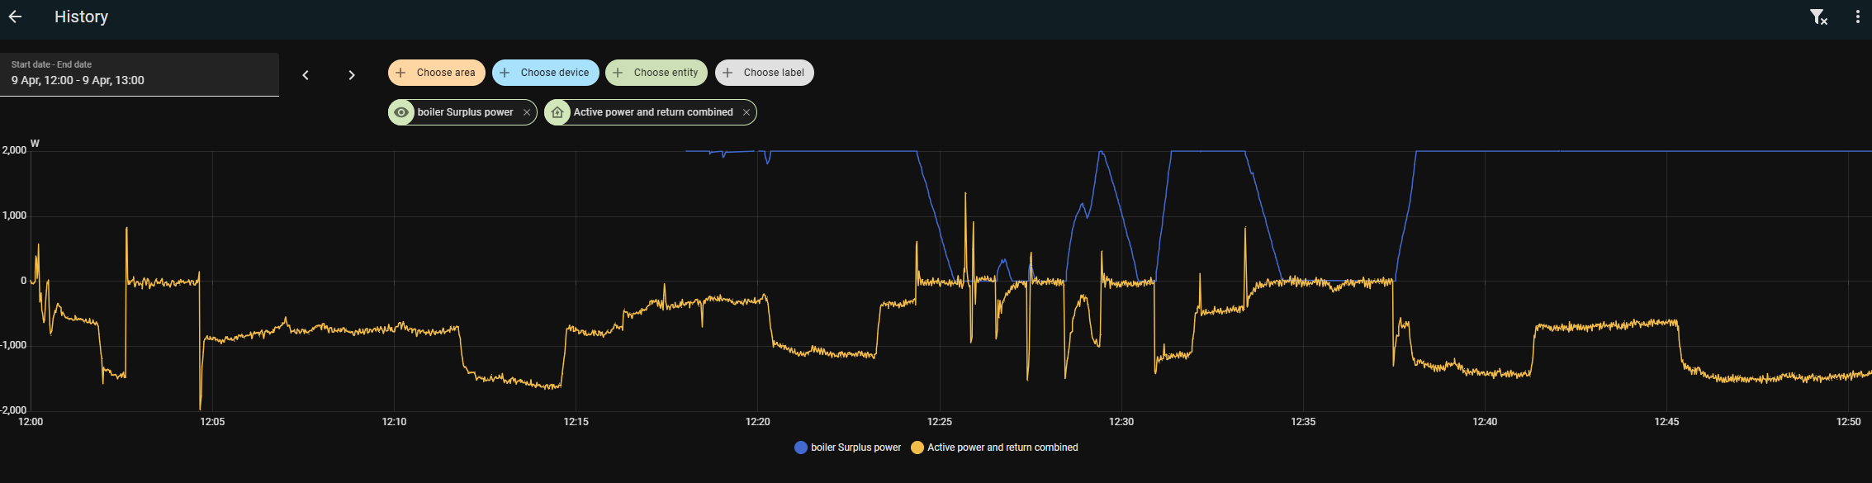Viewport: 1872px width, 483px height.
Task: Go to the previous date range
Action: pos(306,75)
